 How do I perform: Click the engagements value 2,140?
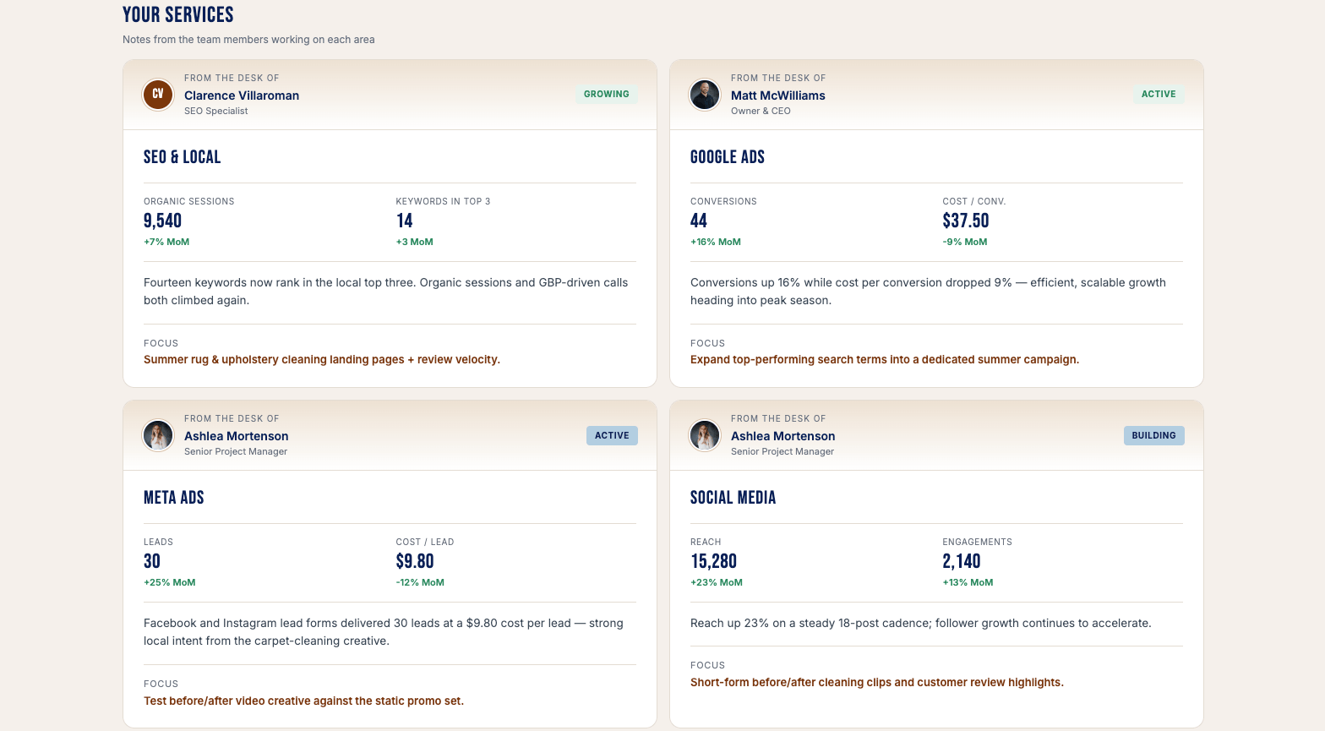point(962,561)
